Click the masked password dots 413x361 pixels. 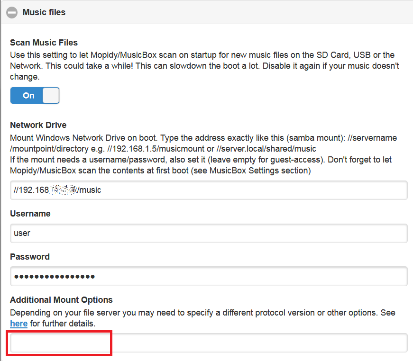click(x=54, y=276)
